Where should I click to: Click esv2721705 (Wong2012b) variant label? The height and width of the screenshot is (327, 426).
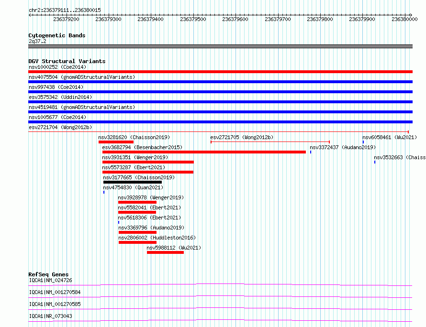pos(242,137)
